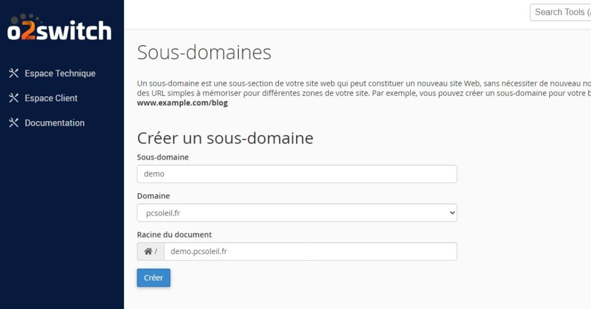Click the Sous-domaines page heading

(204, 52)
